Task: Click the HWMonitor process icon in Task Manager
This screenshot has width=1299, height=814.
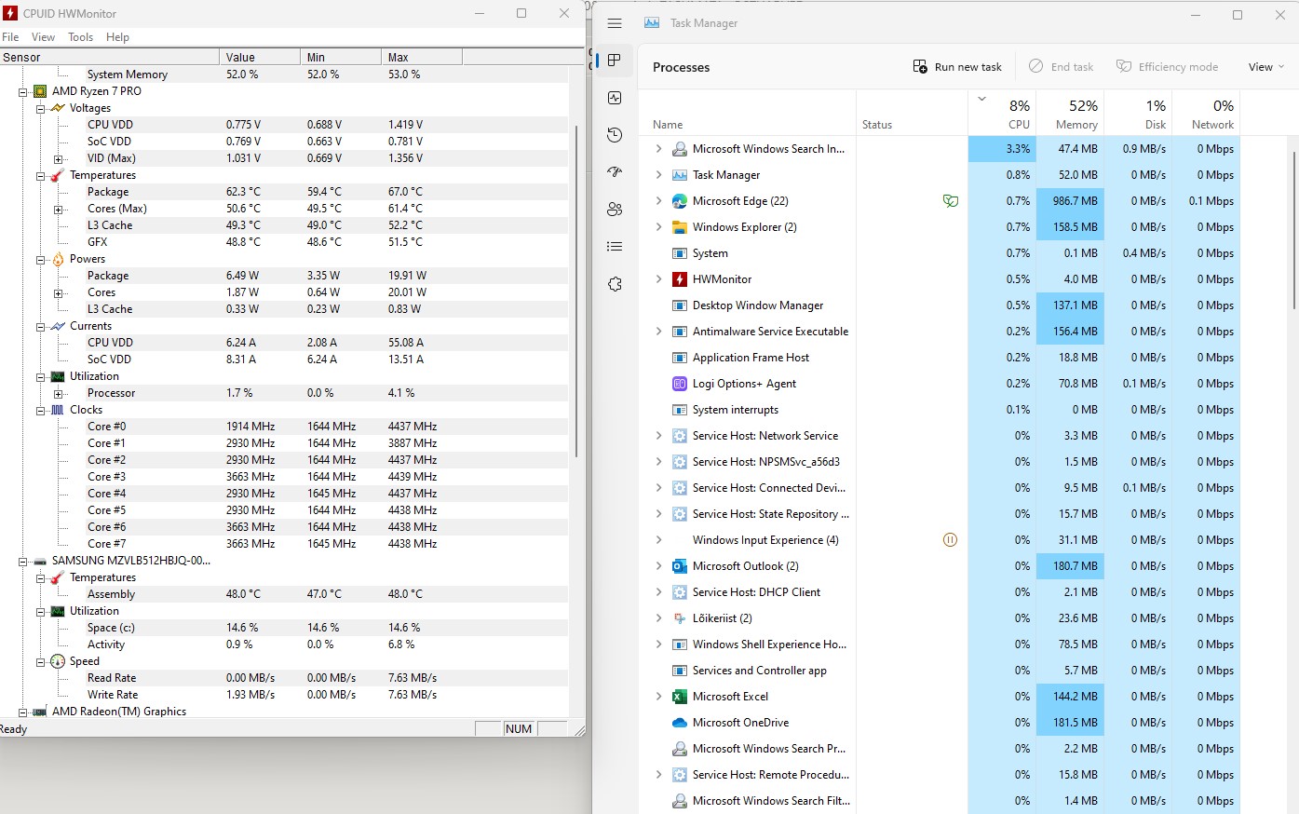Action: tap(680, 279)
